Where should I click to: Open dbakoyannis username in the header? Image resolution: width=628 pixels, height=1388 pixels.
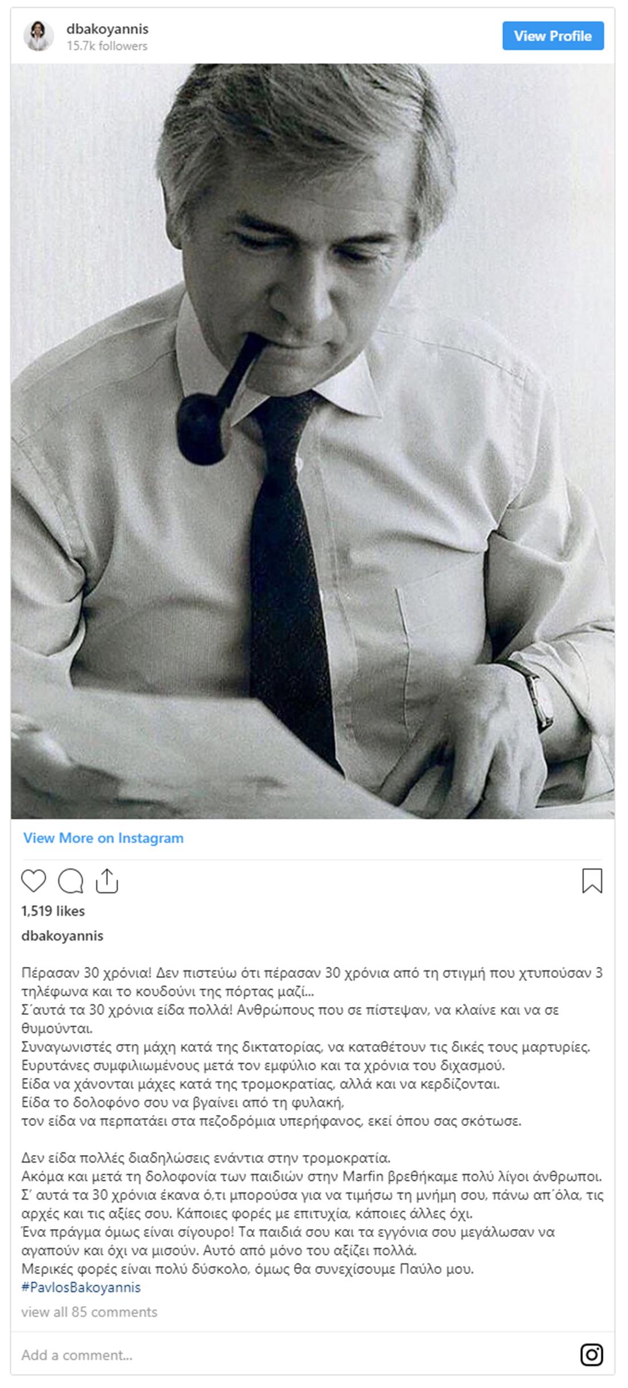coord(107,29)
